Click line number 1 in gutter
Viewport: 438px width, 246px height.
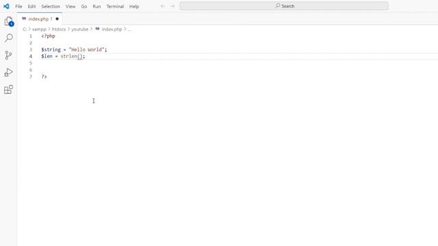click(31, 36)
